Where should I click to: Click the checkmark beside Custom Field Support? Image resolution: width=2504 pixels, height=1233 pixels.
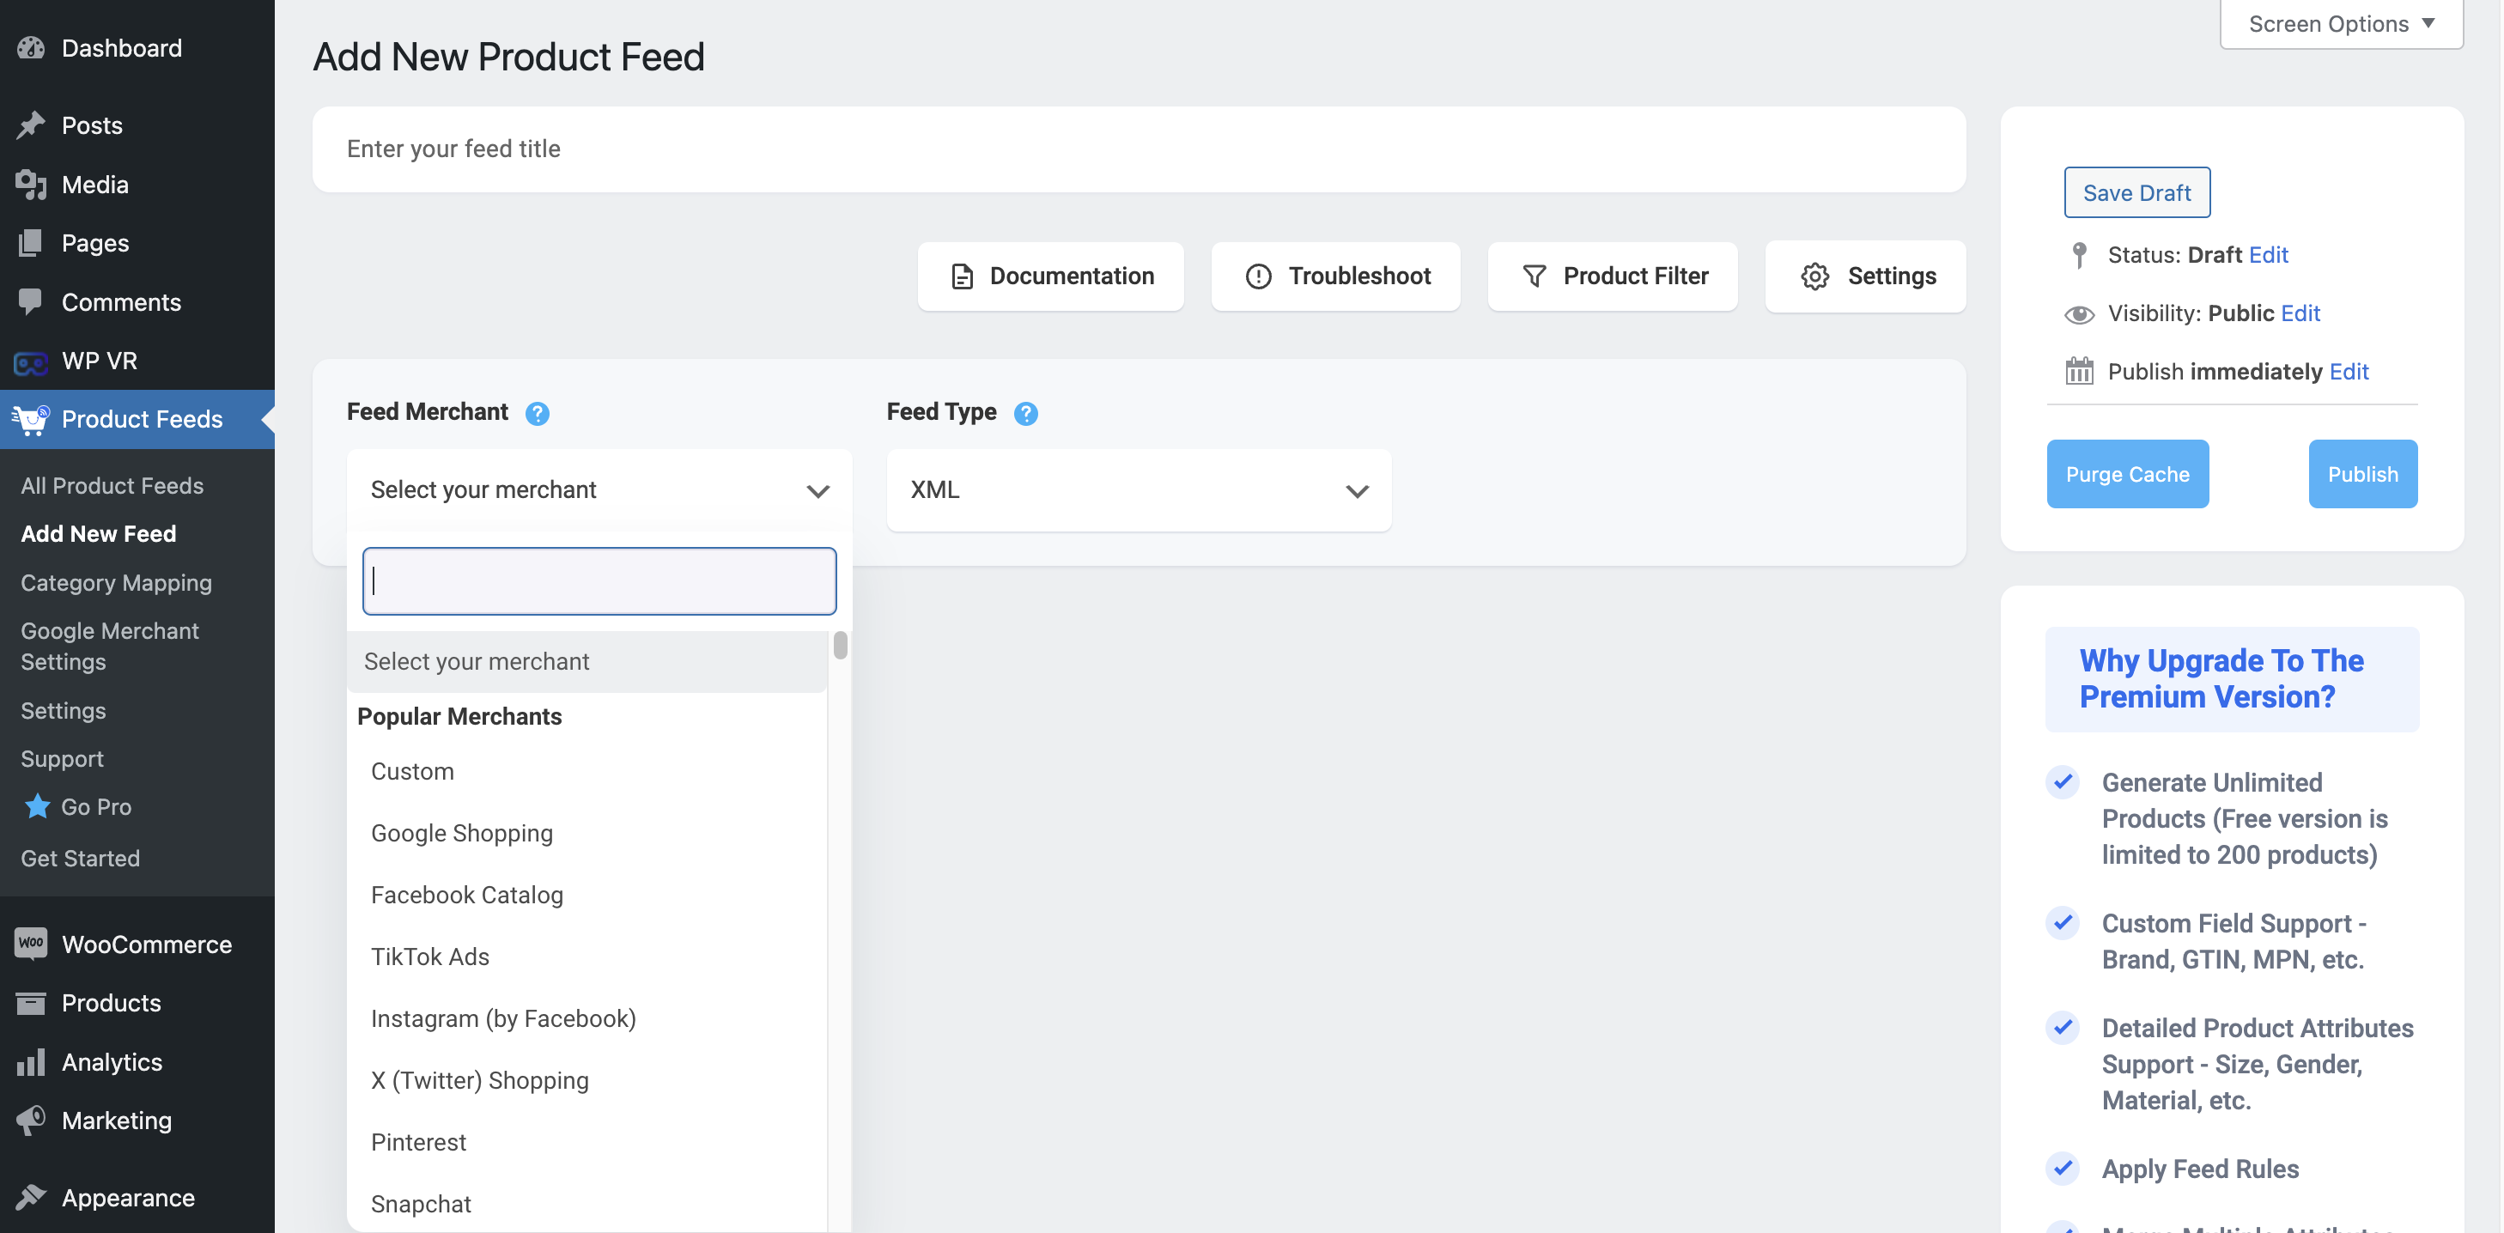pyautogui.click(x=2063, y=923)
